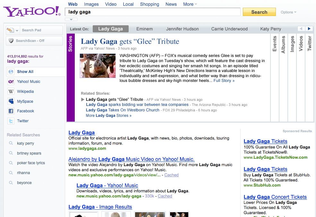Image resolution: width=316 pixels, height=217 pixels.
Task: Expand the arrow tab below search box
Action: tap(71, 20)
